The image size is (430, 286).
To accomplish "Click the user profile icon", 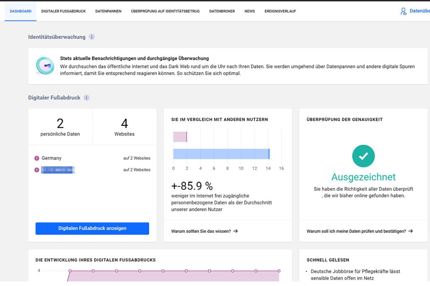I will pyautogui.click(x=404, y=11).
